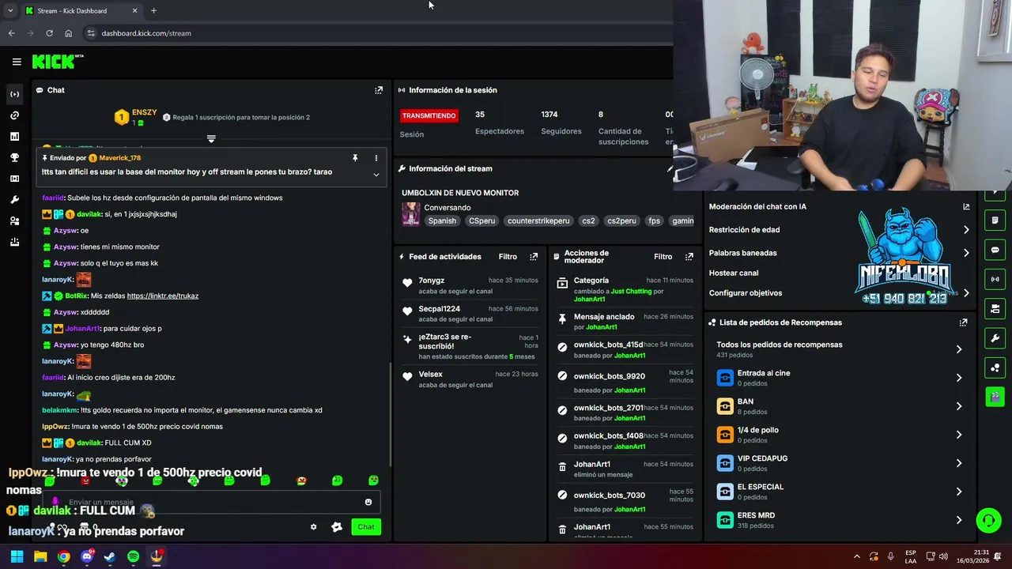
Task: Pop out the Acciones de moderador panel
Action: pyautogui.click(x=689, y=257)
